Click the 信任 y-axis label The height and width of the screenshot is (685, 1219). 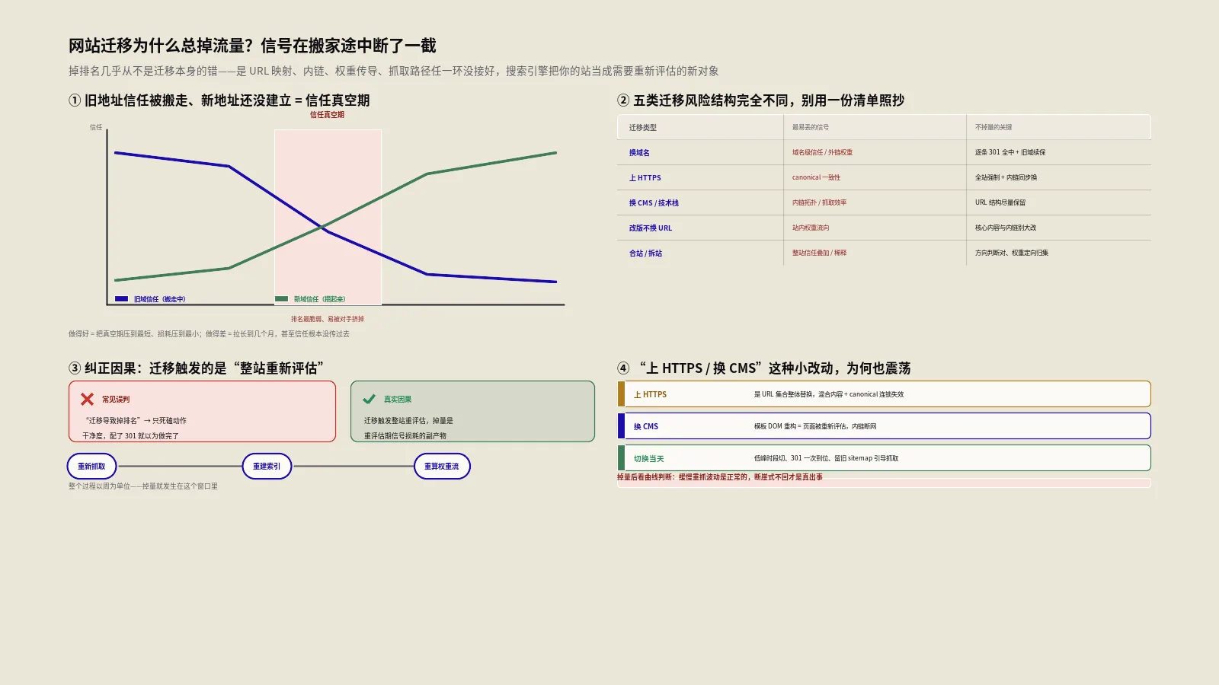coord(96,127)
